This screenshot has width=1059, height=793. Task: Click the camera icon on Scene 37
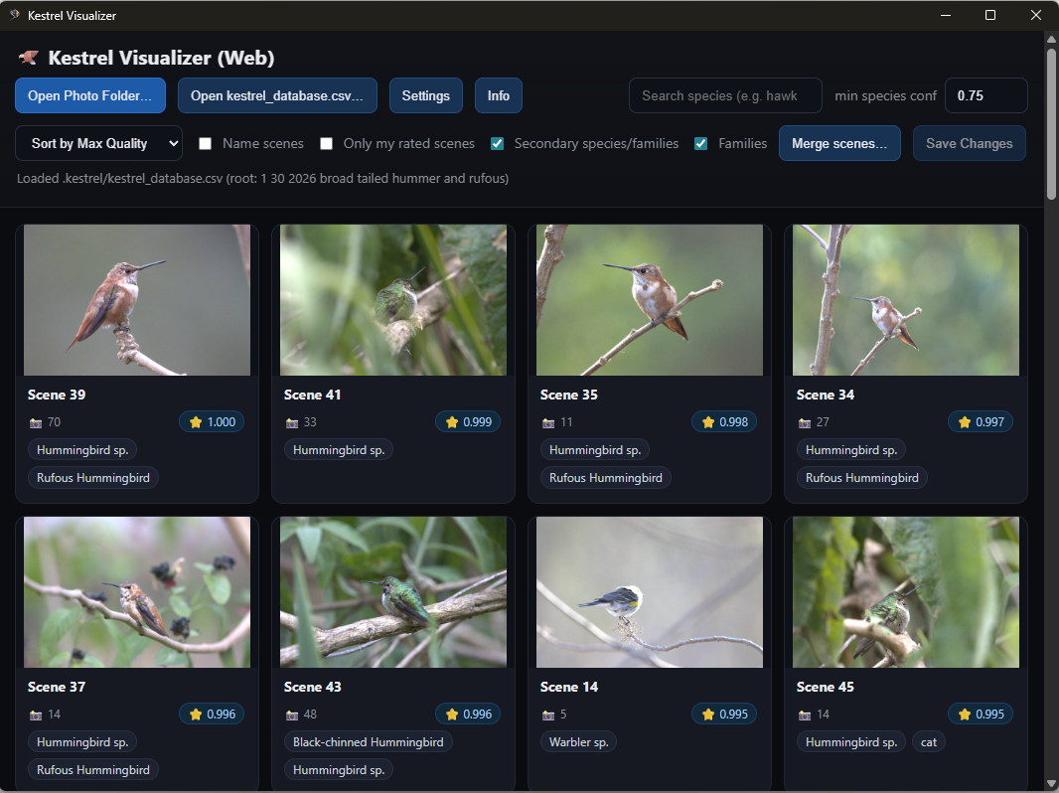34,714
